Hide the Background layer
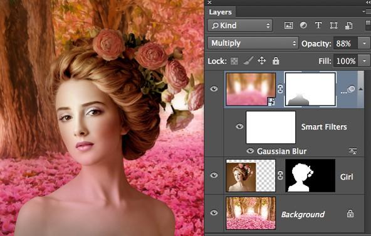 click(x=214, y=213)
